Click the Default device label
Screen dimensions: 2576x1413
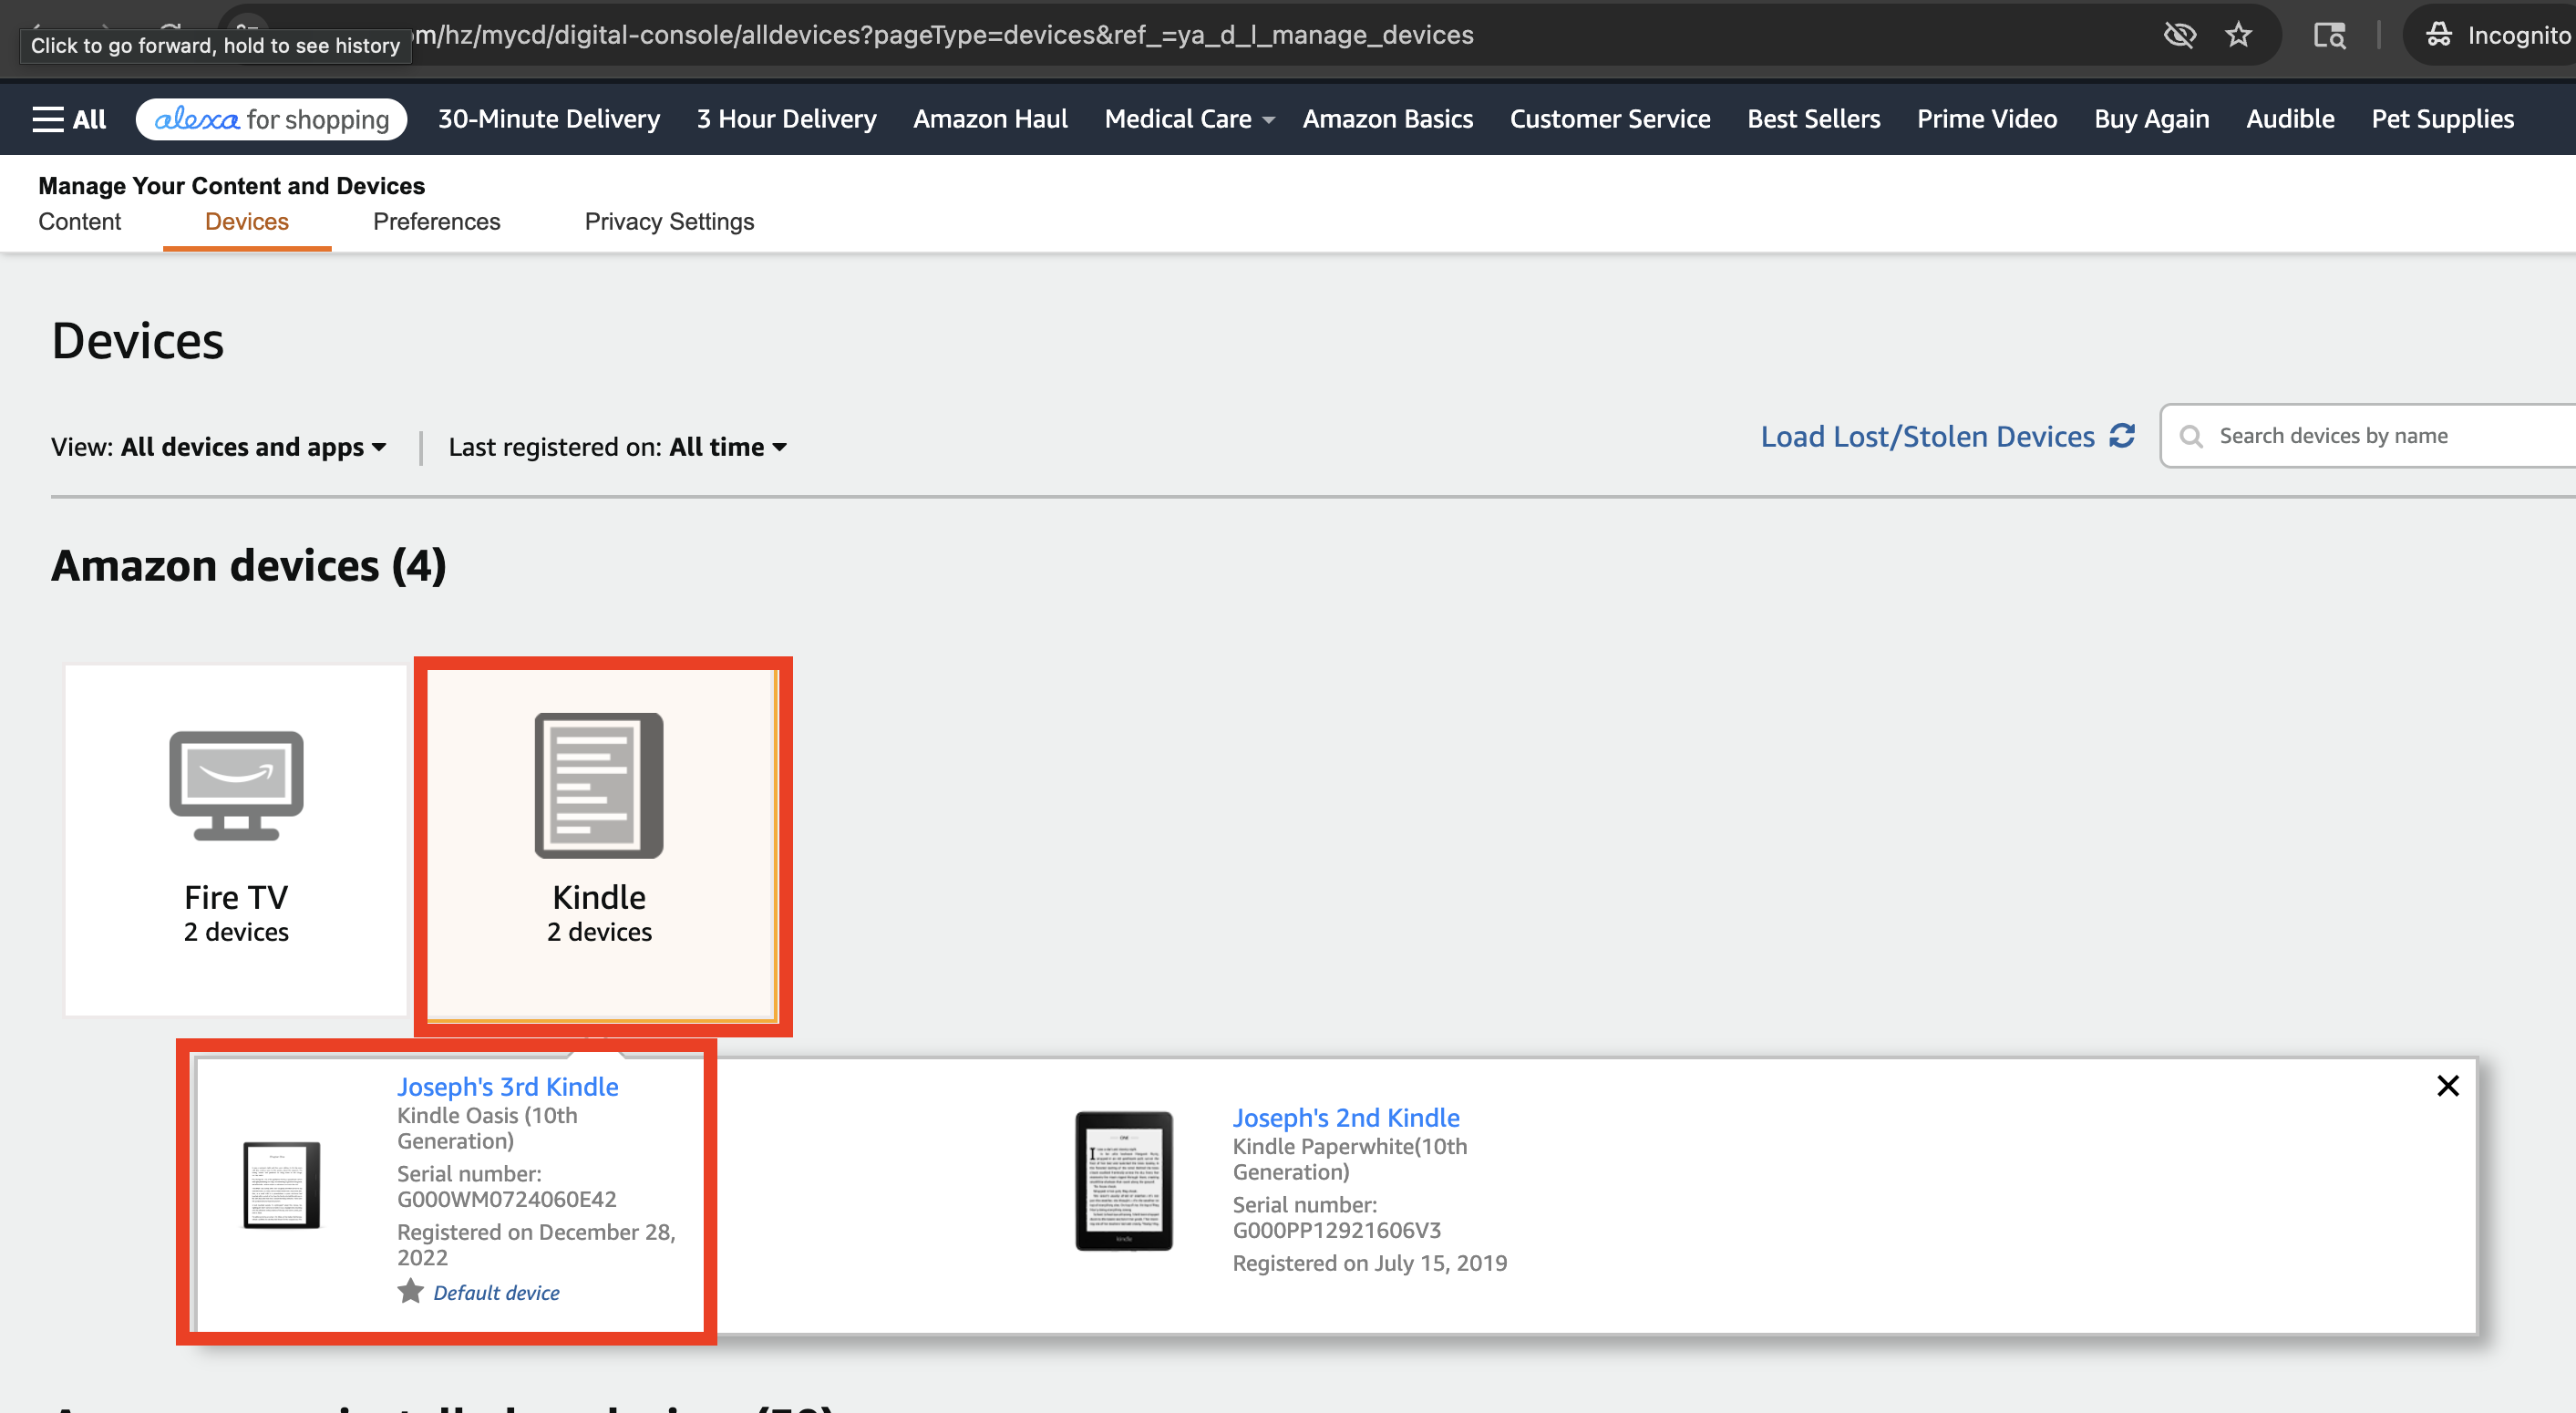pos(496,1292)
